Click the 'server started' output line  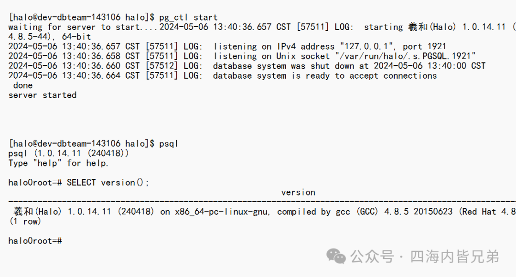43,95
